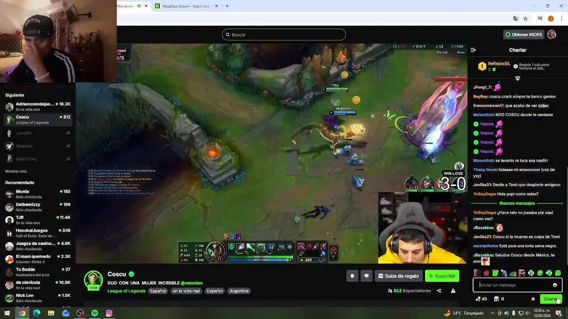Click the translate page icon in address bar

click(516, 19)
